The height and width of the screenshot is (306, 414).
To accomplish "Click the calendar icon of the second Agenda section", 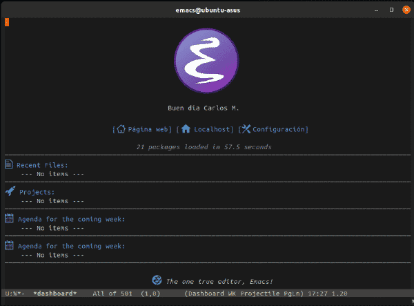I will click(x=9, y=245).
